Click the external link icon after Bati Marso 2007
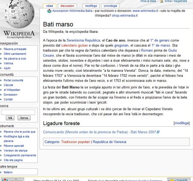Screen dimensions: 193x181 point(158,132)
